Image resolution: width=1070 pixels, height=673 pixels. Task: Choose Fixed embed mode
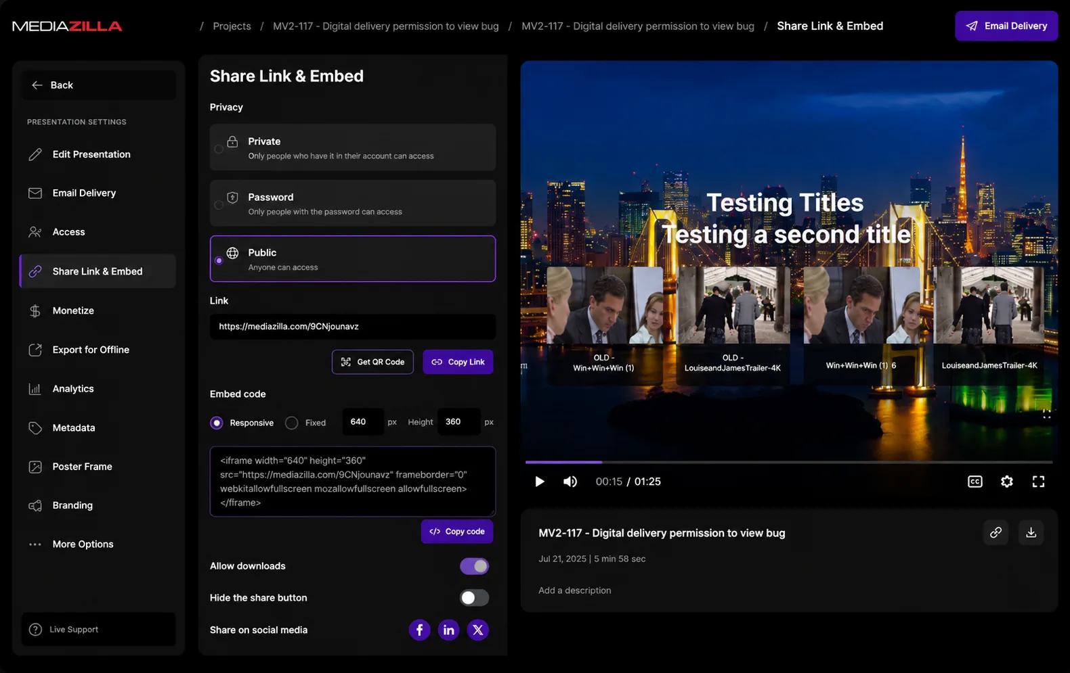click(x=292, y=423)
